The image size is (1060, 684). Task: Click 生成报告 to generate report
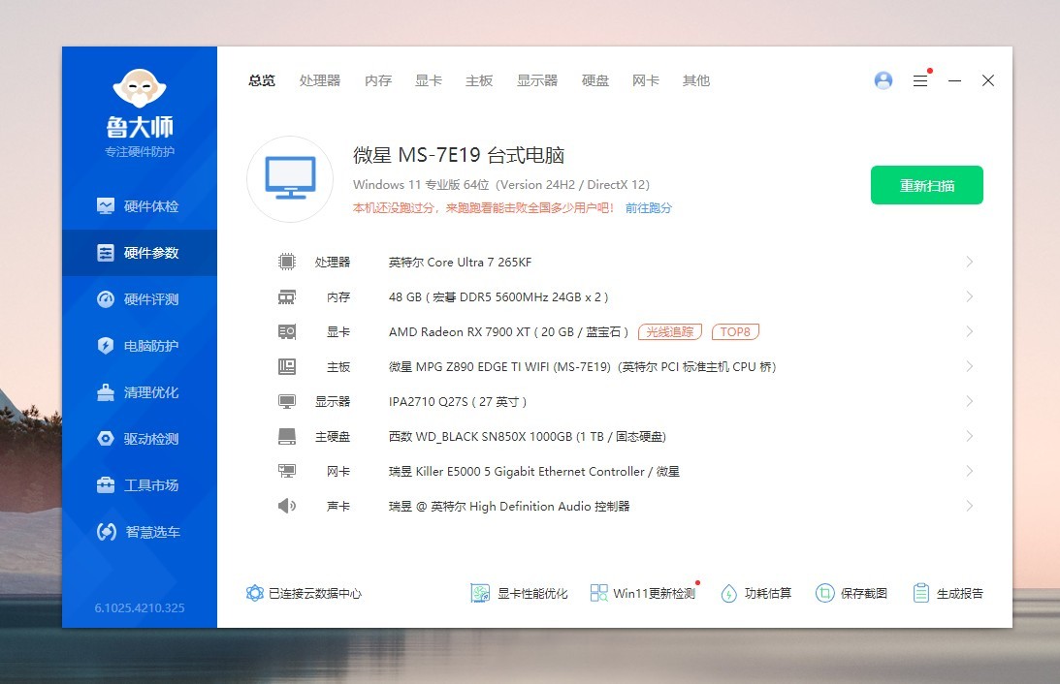click(x=948, y=594)
